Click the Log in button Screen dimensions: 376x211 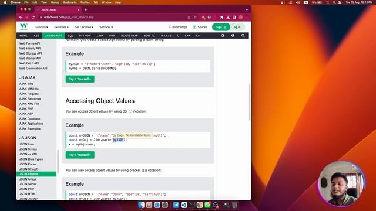[x=236, y=27]
